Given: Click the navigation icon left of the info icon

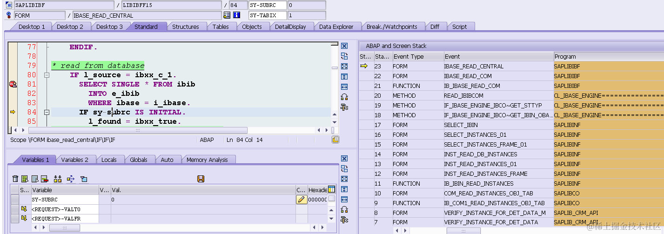Looking at the screenshot, I should (228, 15).
